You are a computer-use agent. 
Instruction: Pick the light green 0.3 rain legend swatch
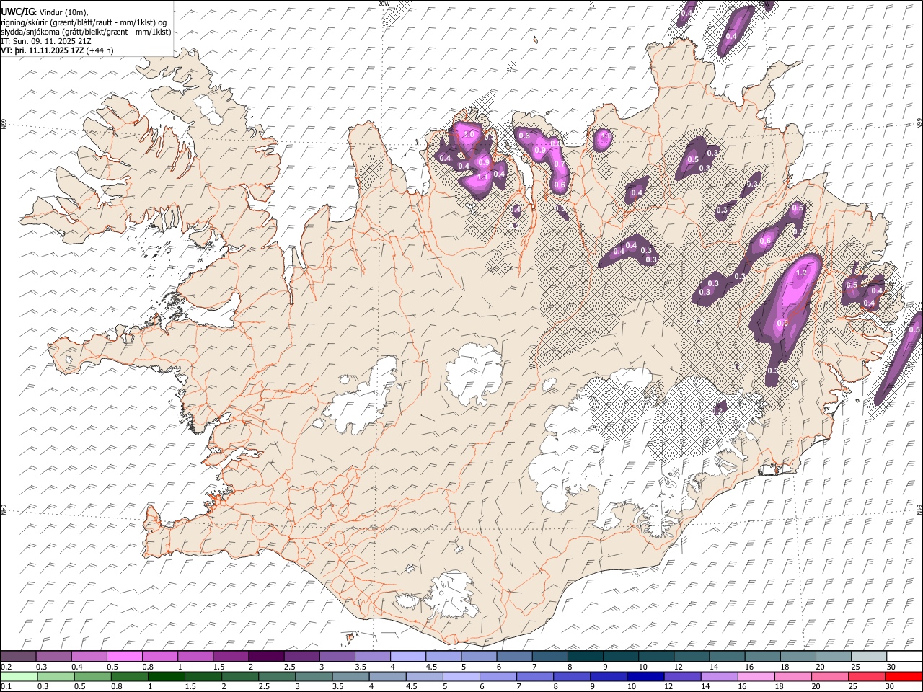pyautogui.click(x=56, y=676)
